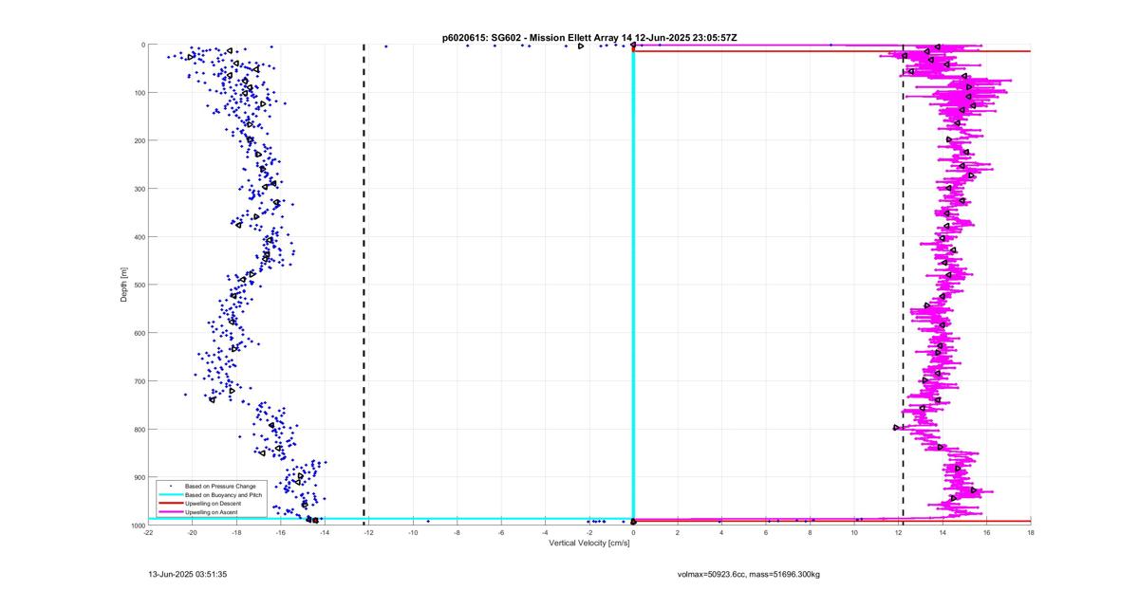Click the depth axis tick '600'

tap(139, 333)
